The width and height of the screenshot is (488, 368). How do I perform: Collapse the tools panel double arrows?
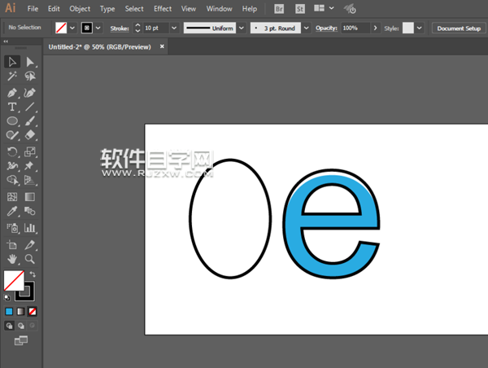click(x=6, y=42)
